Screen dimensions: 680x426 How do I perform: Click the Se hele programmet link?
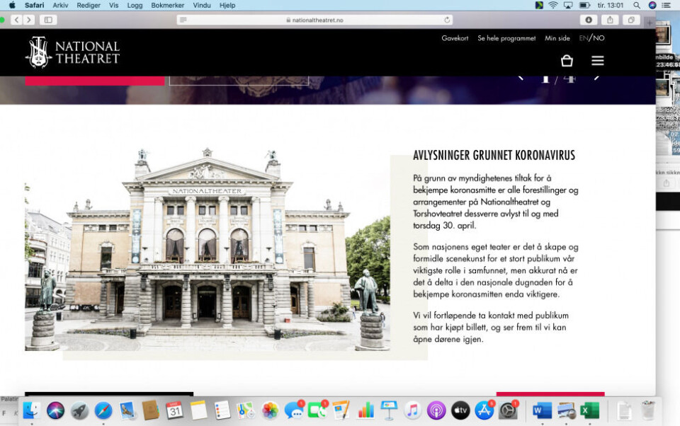coord(506,38)
